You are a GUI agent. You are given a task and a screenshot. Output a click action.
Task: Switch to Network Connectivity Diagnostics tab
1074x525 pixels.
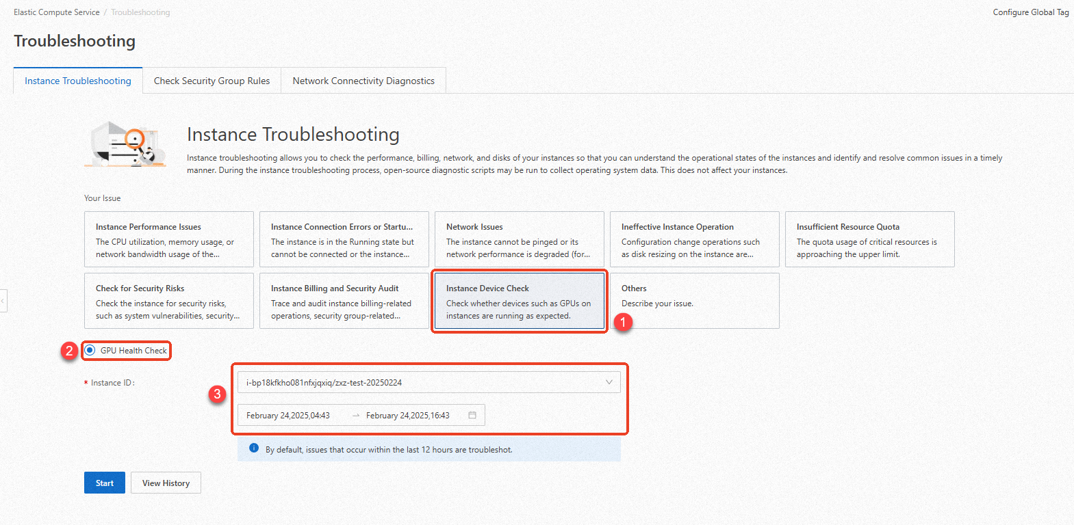(363, 81)
